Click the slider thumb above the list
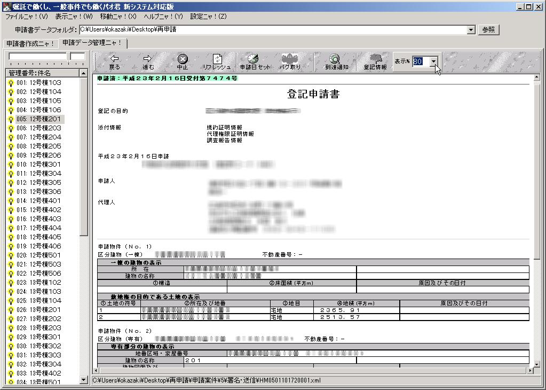Viewport: 546px width, 390px height. tap(69, 57)
